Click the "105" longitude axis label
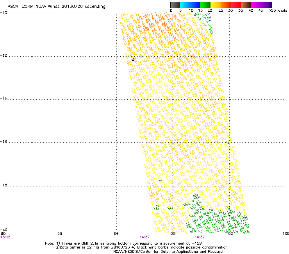 click(x=286, y=234)
